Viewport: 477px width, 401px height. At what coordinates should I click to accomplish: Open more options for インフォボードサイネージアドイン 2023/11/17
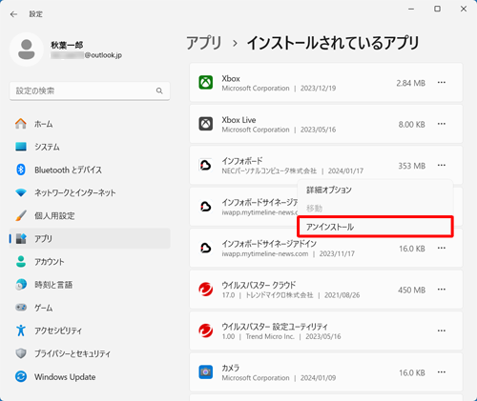[x=442, y=248]
